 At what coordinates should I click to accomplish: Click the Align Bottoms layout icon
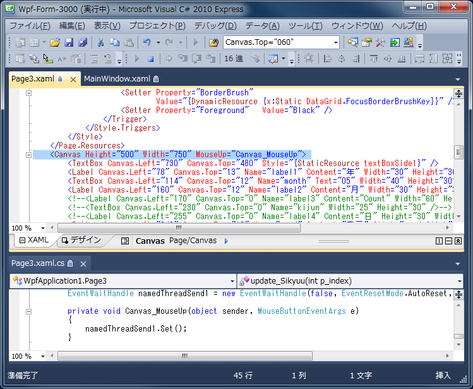point(402,59)
